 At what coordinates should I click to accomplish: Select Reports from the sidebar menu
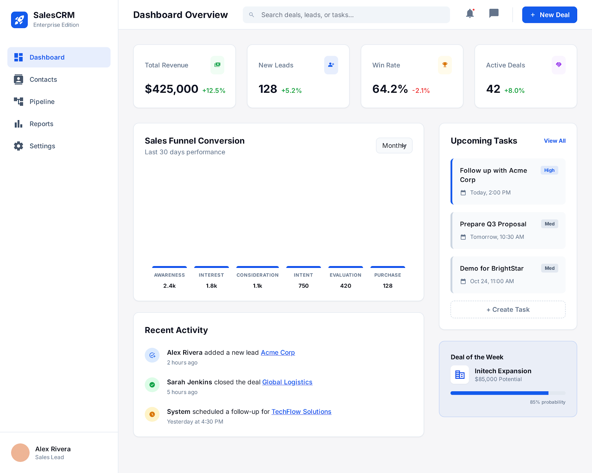pos(41,123)
